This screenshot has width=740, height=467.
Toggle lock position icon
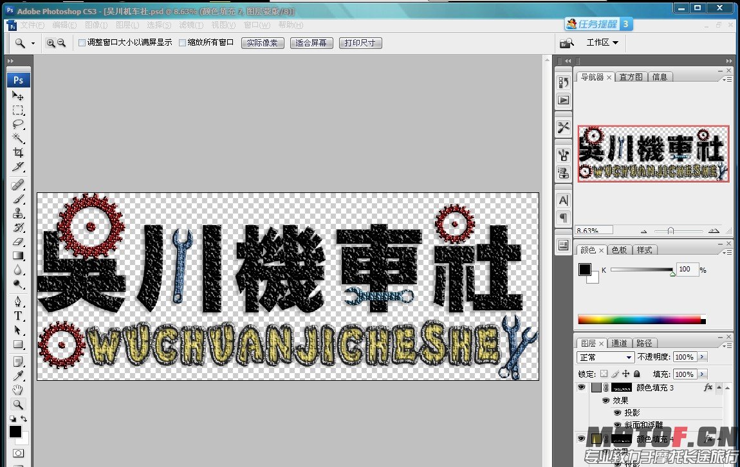pos(626,374)
